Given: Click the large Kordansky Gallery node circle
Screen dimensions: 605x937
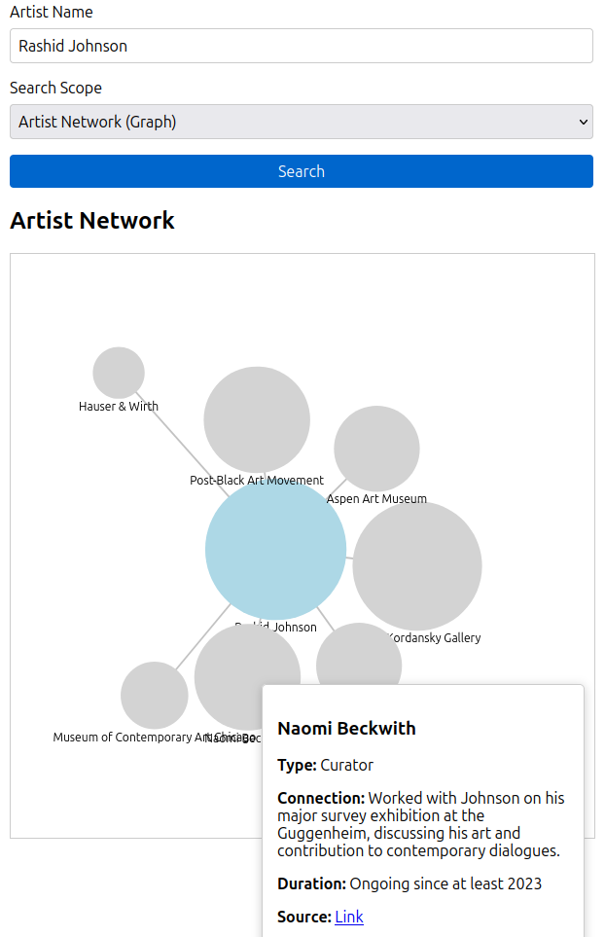Looking at the screenshot, I should pyautogui.click(x=417, y=565).
